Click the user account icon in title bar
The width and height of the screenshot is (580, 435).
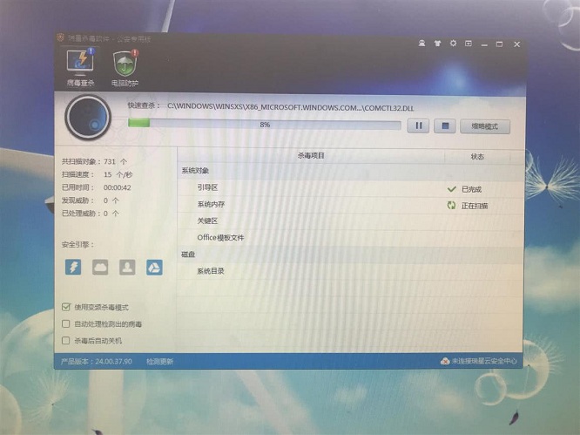422,42
